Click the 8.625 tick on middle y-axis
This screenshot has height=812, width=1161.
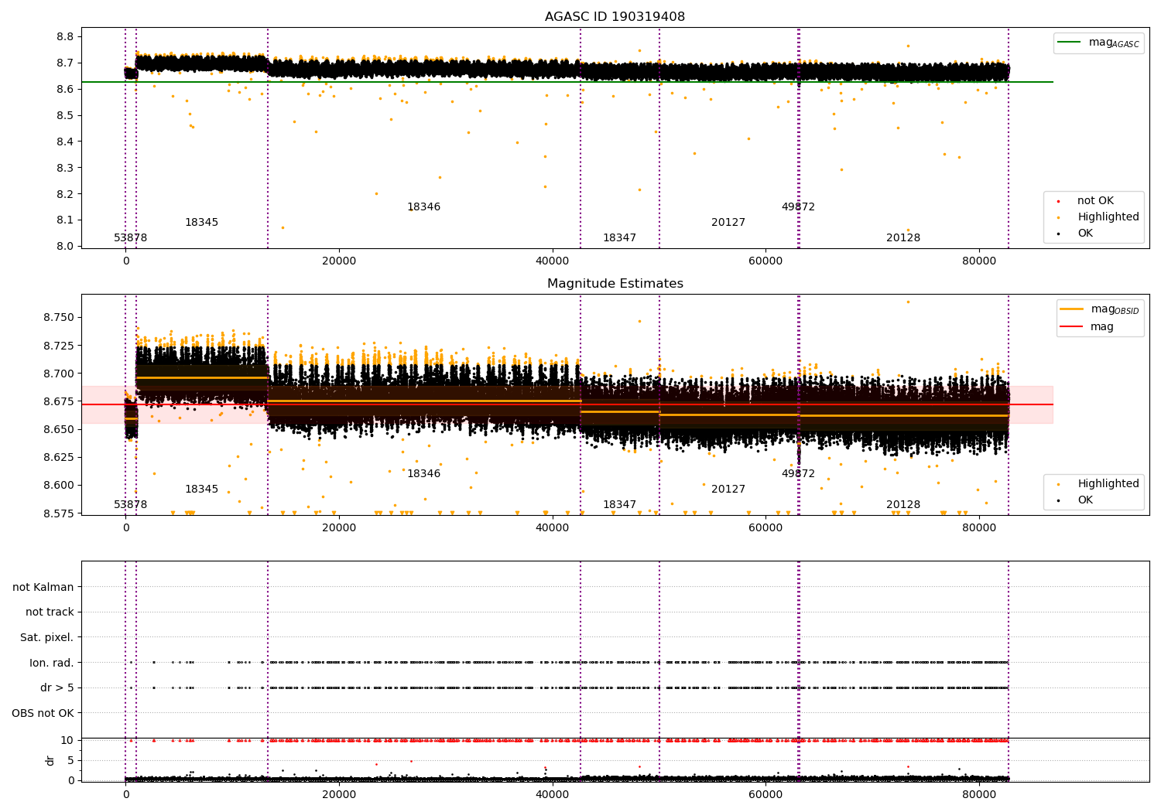click(58, 458)
